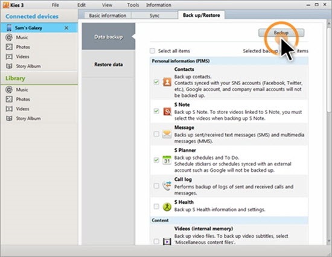Screen dimensions: 332x257
Task: Open Photos icon under Connected devices
Action: click(9, 47)
